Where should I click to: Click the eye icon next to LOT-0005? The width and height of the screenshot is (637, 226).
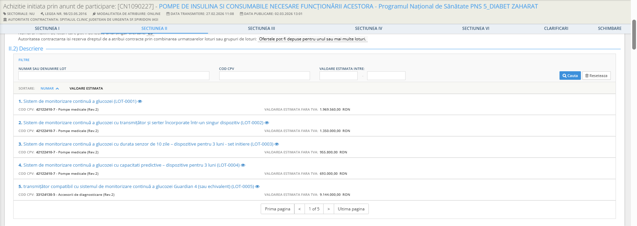[x=257, y=187]
